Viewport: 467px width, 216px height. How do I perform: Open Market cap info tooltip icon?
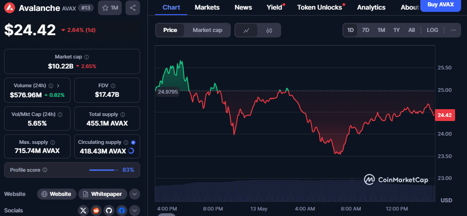tap(87, 57)
